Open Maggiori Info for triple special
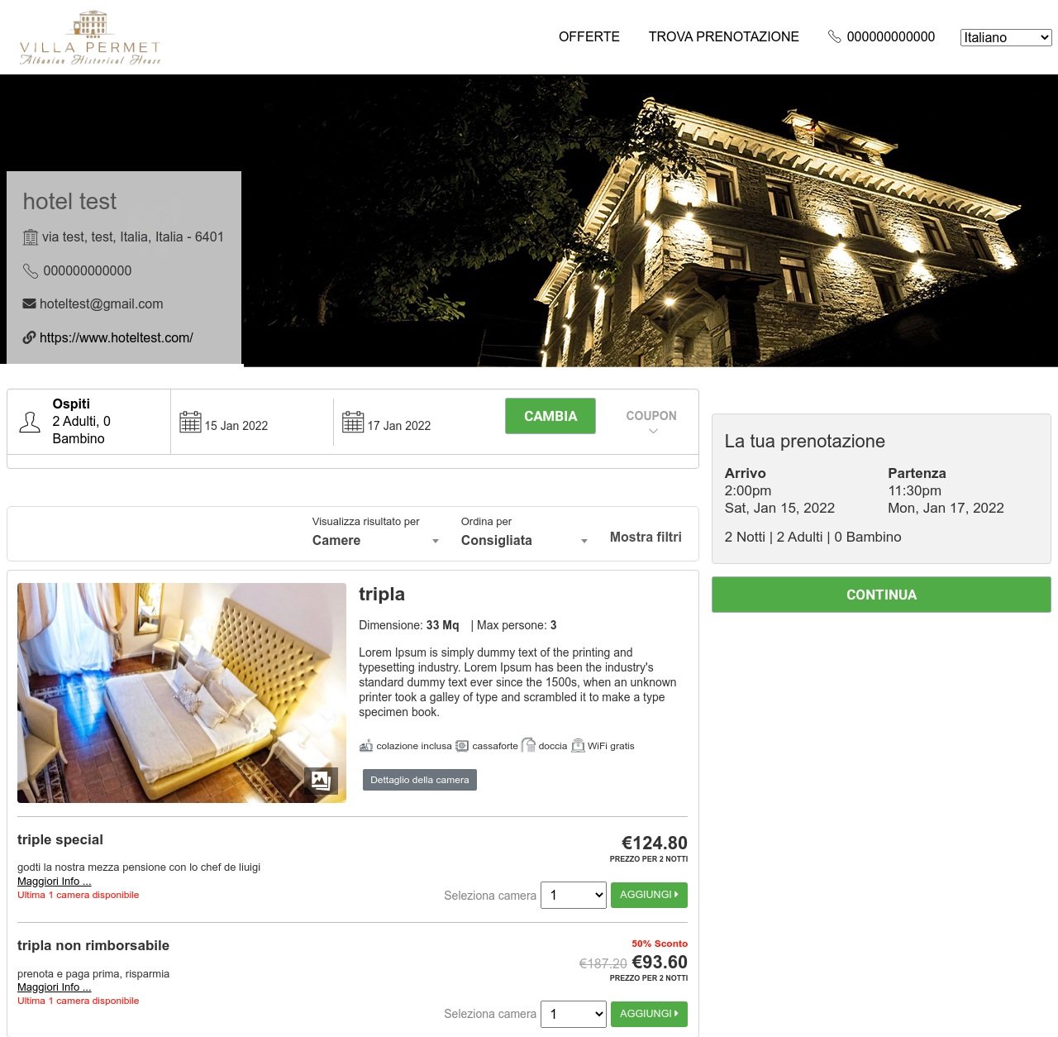The height and width of the screenshot is (1037, 1058). [55, 882]
